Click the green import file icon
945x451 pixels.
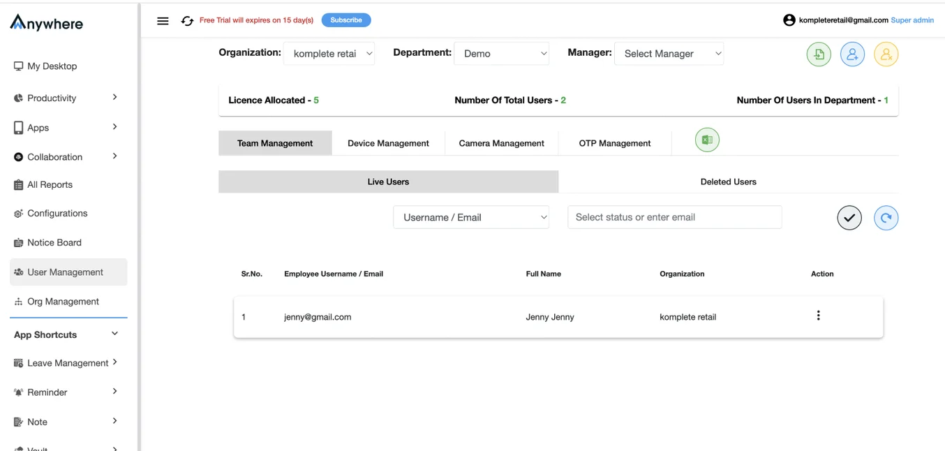(x=819, y=54)
